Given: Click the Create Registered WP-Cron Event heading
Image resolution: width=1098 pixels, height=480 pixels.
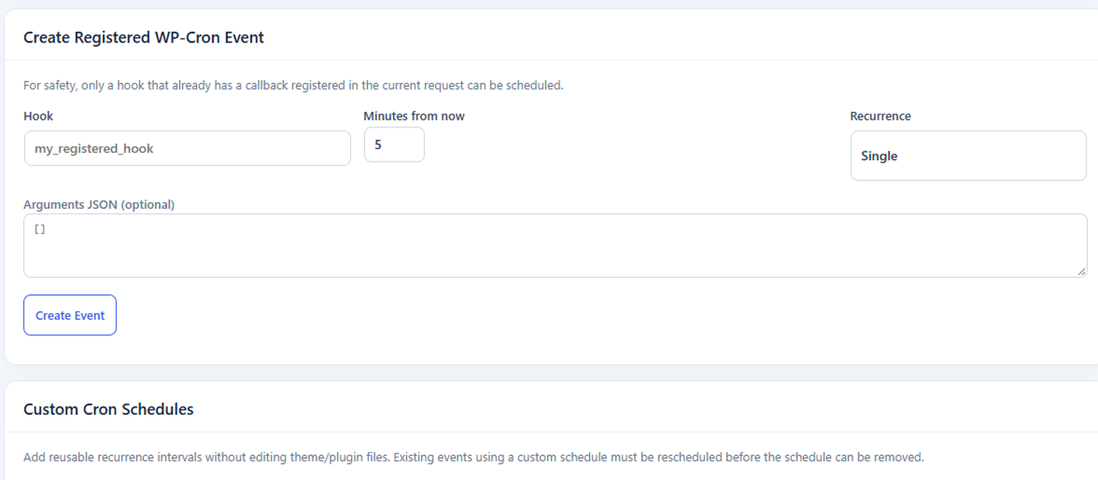Looking at the screenshot, I should (144, 37).
